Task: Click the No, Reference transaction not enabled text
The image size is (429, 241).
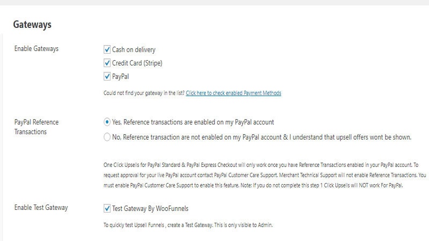Action: point(262,137)
